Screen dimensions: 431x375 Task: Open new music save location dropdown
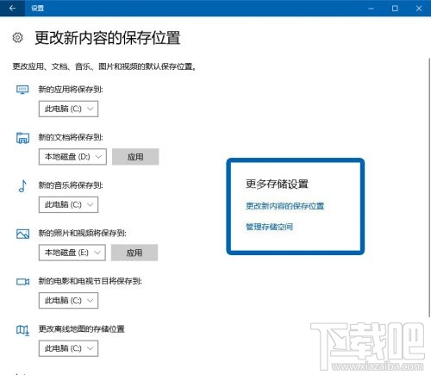pos(68,204)
